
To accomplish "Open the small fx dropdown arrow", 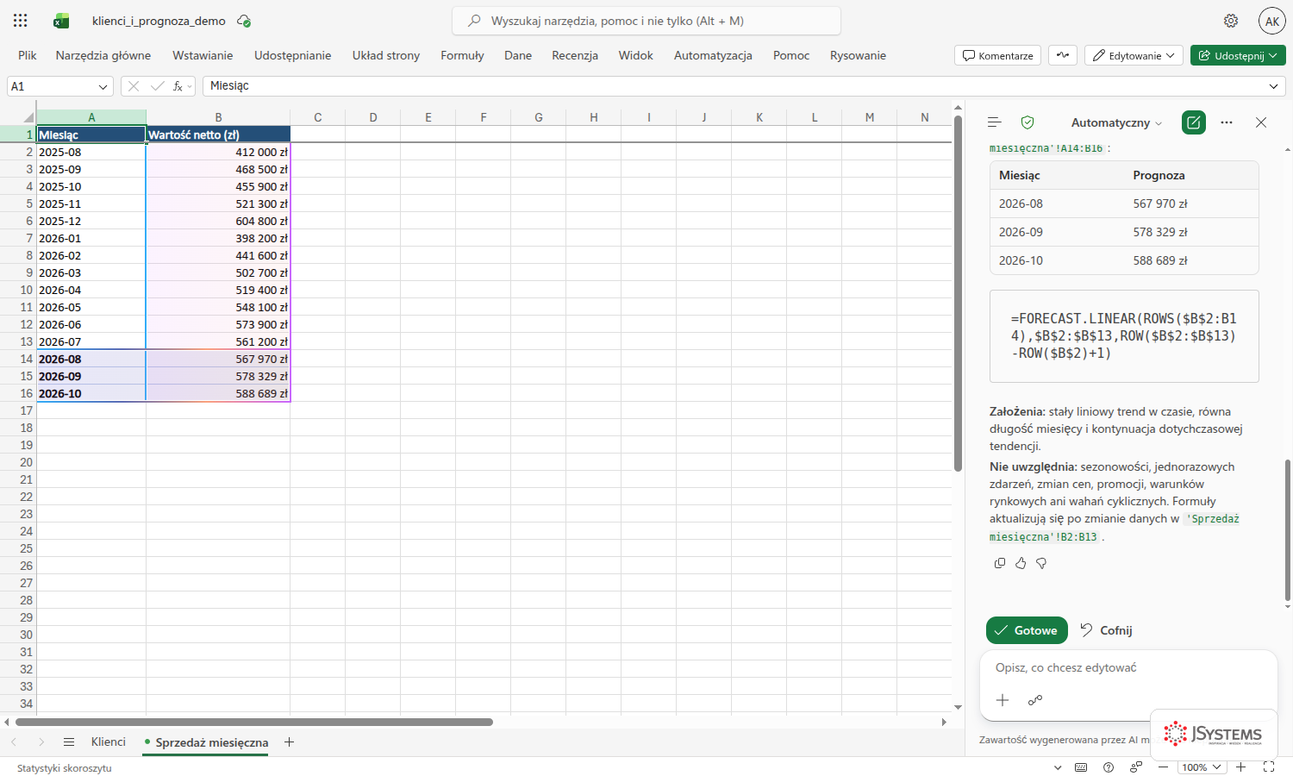I will (190, 86).
